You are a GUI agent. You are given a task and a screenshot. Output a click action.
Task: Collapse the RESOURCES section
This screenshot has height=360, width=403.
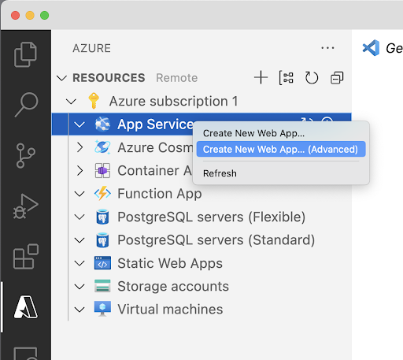point(62,78)
